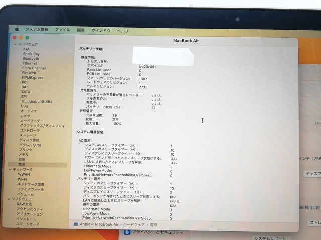Select スマートカード in the sidebar
Screen dimensions: 321x240
point(28,224)
